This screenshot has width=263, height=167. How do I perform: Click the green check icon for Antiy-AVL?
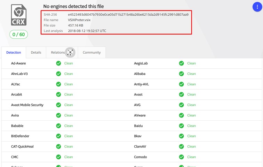(181, 84)
